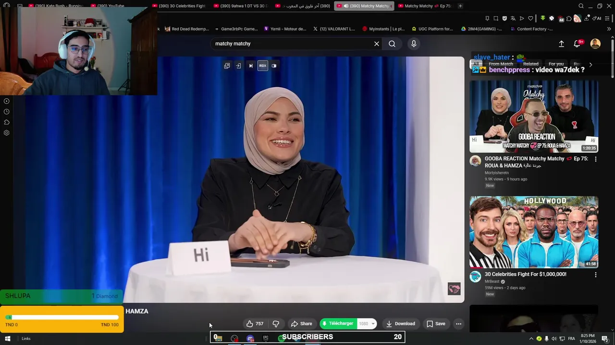The image size is (615, 345).
Task: Click the overlay icon with arrow into box
Action: (x=238, y=66)
